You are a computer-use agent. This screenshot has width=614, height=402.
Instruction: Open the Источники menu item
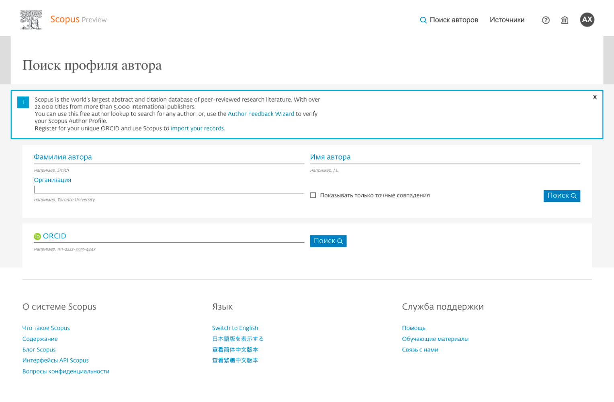[x=507, y=20]
